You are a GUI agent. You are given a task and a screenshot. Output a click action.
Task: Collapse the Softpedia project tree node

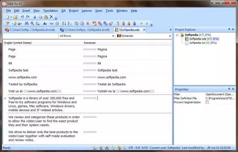coord(177,35)
